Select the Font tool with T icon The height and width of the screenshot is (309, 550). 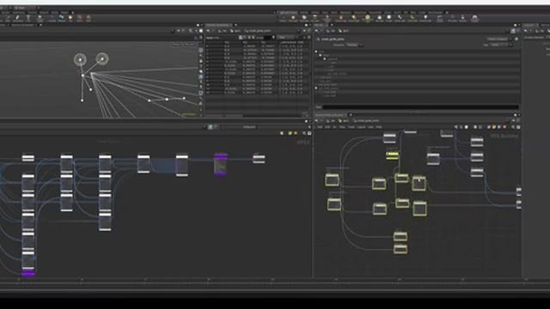(28, 18)
